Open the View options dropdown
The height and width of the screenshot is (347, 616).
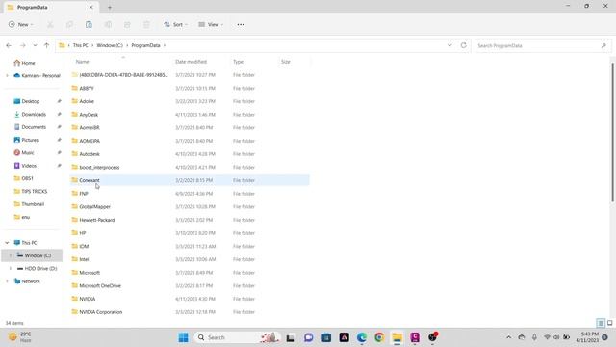[x=211, y=25]
